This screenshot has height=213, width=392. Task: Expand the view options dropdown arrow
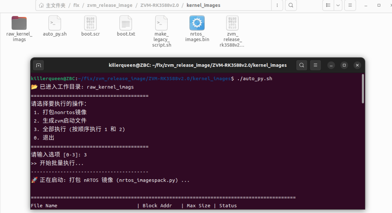[x=338, y=5]
